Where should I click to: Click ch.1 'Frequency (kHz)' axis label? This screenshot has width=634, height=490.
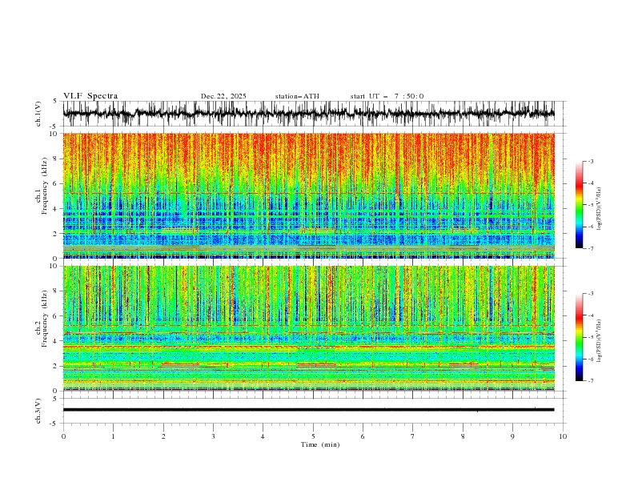click(45, 186)
